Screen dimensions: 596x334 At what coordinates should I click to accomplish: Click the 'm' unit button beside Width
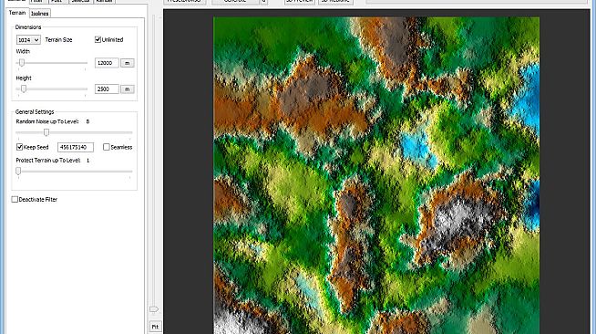click(x=128, y=63)
